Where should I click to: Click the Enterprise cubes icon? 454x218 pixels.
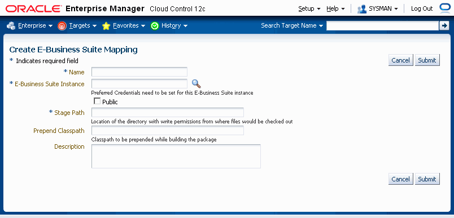point(11,26)
